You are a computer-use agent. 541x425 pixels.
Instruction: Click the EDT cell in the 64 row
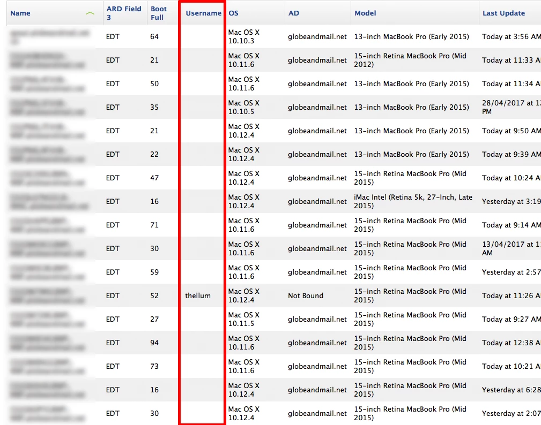(x=113, y=36)
